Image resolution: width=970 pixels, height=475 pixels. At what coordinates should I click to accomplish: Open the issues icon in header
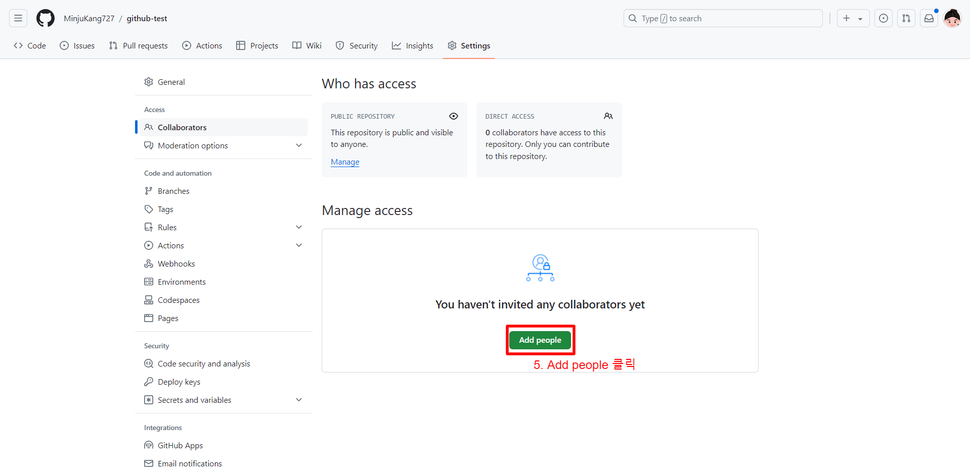coord(884,19)
